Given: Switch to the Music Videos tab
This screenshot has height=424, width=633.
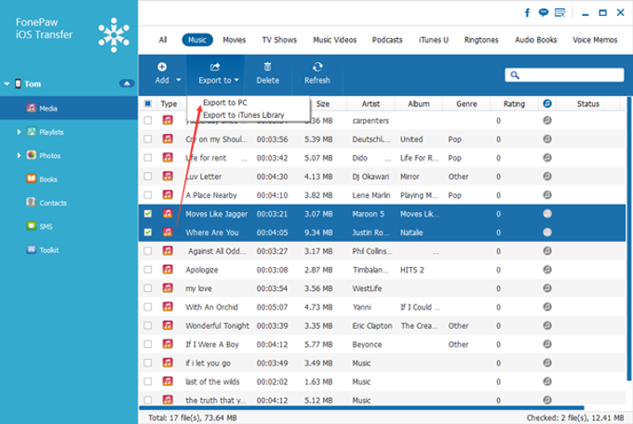Looking at the screenshot, I should pyautogui.click(x=335, y=40).
